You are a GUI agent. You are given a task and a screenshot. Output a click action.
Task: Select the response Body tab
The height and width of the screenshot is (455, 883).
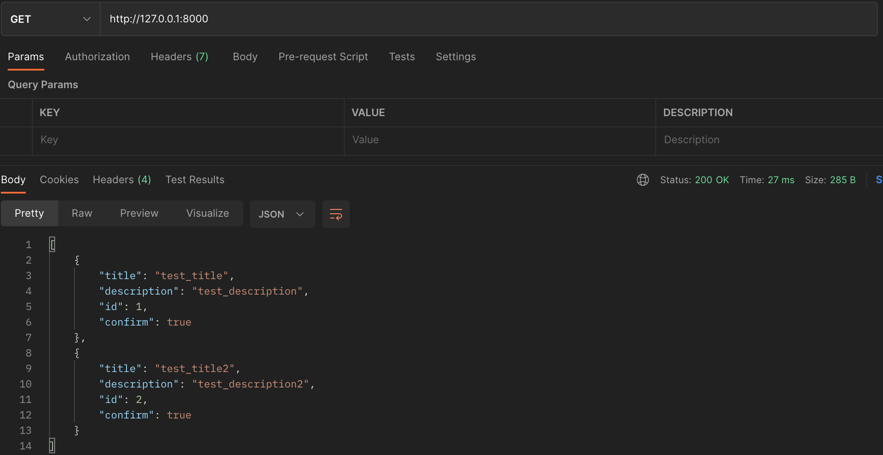point(13,180)
